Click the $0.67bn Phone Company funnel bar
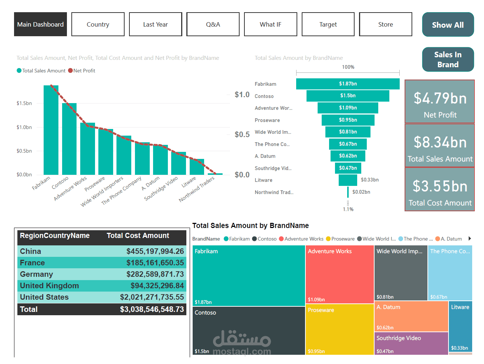Viewport: 484px width, 364px height. pos(348,144)
